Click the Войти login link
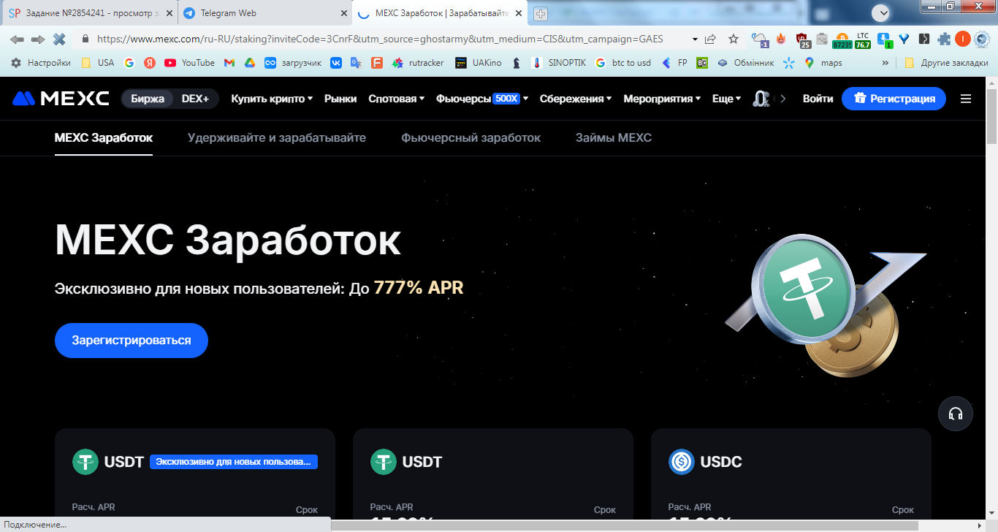The width and height of the screenshot is (998, 532). (818, 99)
